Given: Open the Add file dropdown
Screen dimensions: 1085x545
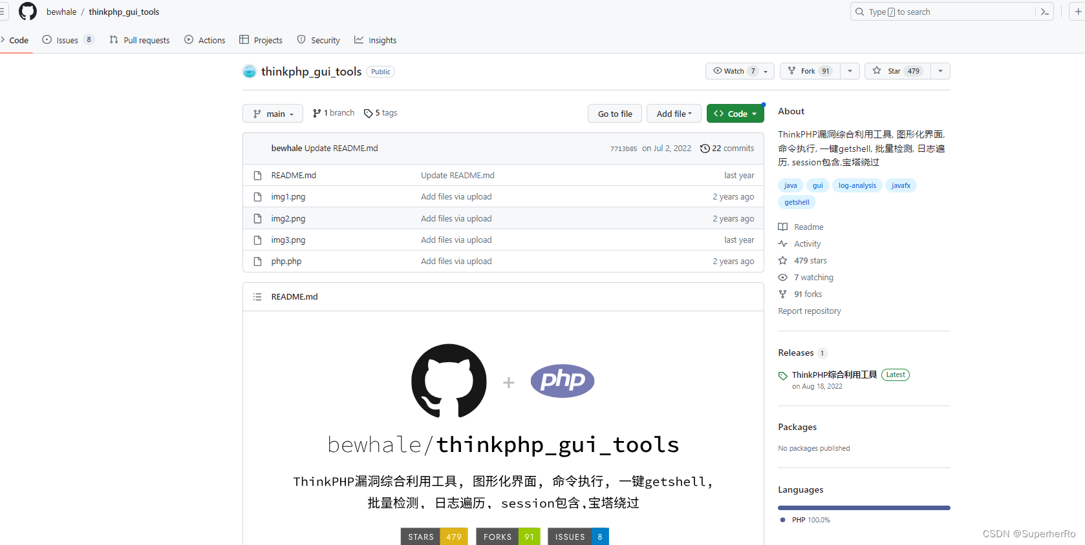Looking at the screenshot, I should (674, 114).
